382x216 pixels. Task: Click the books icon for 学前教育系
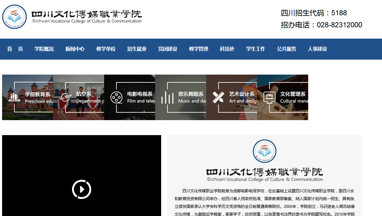click(x=14, y=97)
